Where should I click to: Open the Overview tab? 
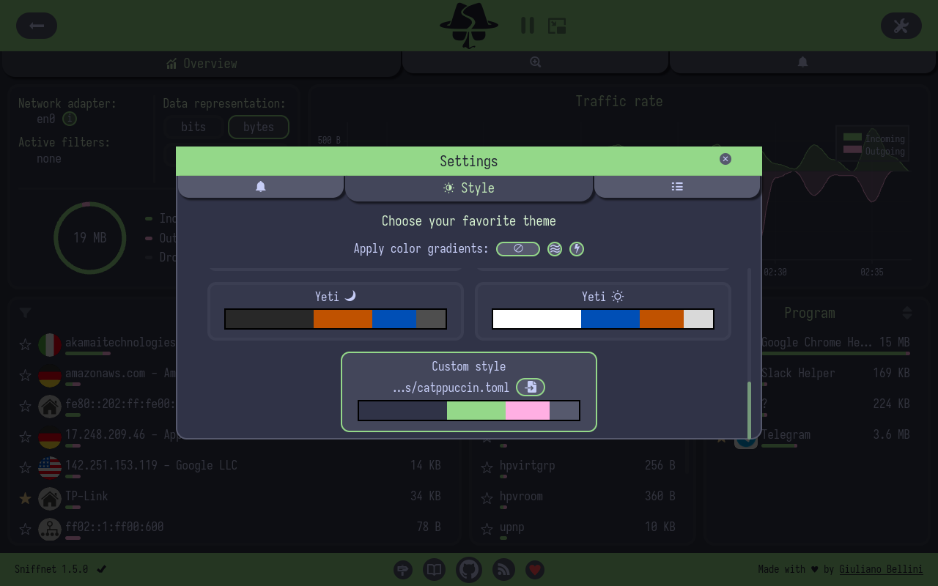202,64
